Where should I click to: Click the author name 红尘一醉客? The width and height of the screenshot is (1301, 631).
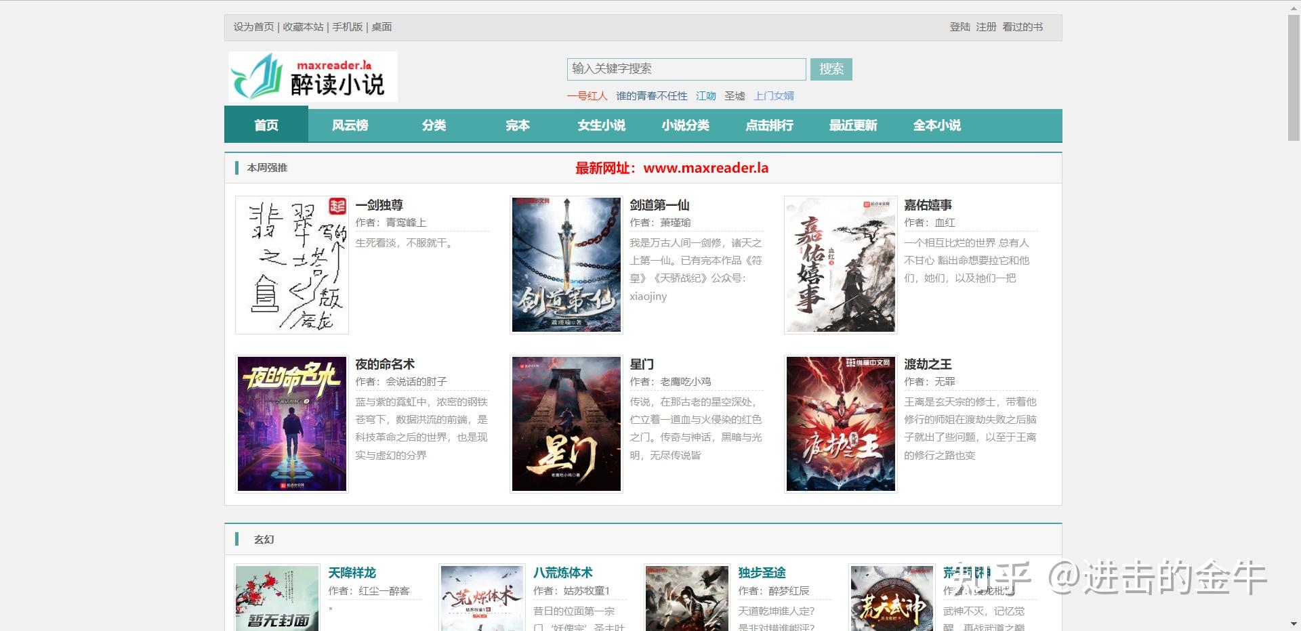point(384,591)
